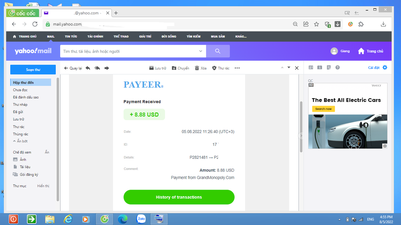401x225 pixels.
Task: Open the more actions three-dot menu
Action: tap(237, 68)
